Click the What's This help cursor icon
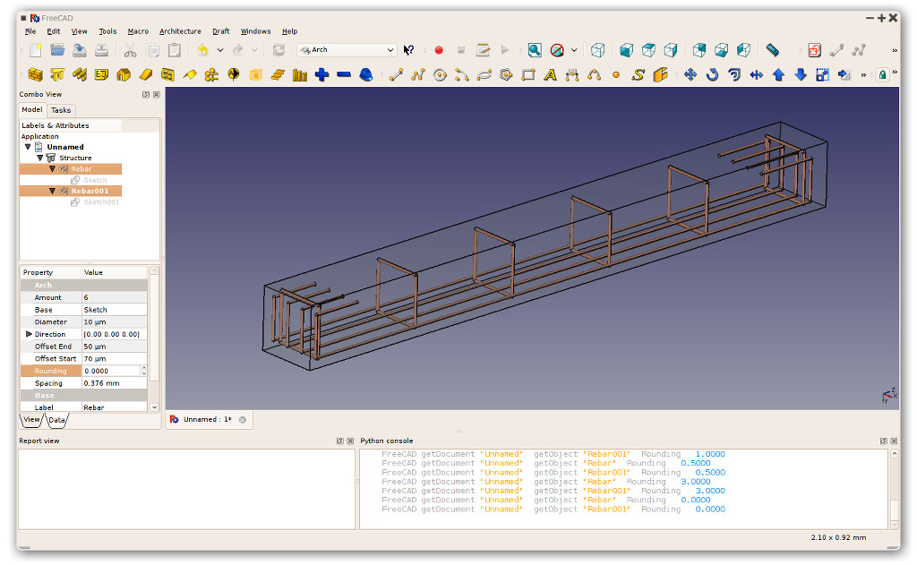 [408, 50]
